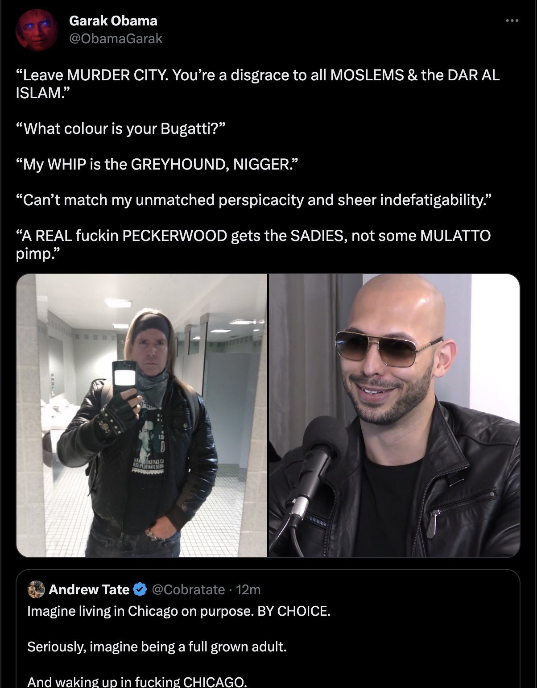Open the @ObamaGarak handle

116,39
